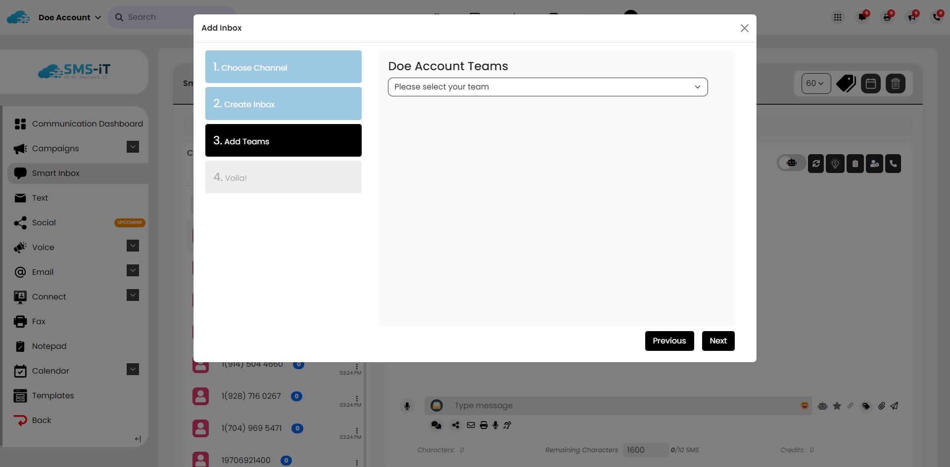Viewport: 950px width, 467px height.
Task: Open fax notifications printer icon in top bar
Action: [x=887, y=17]
